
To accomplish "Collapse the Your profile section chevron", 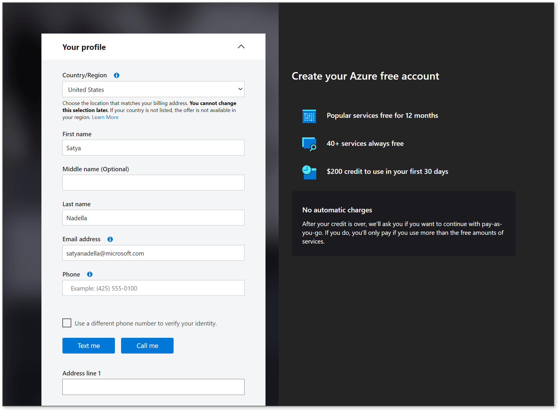I will (241, 47).
